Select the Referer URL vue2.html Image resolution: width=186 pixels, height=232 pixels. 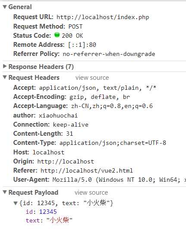tap(87, 170)
